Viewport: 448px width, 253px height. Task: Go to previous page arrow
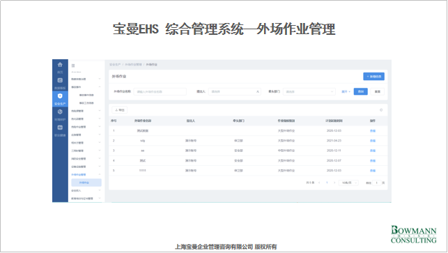pyautogui.click(x=319, y=183)
